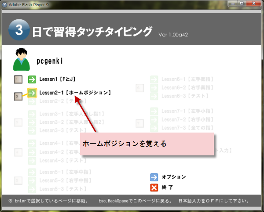Viewport: 264px width, 212px height.
Task: Click the blue circle 3 logo
Action: click(19, 31)
